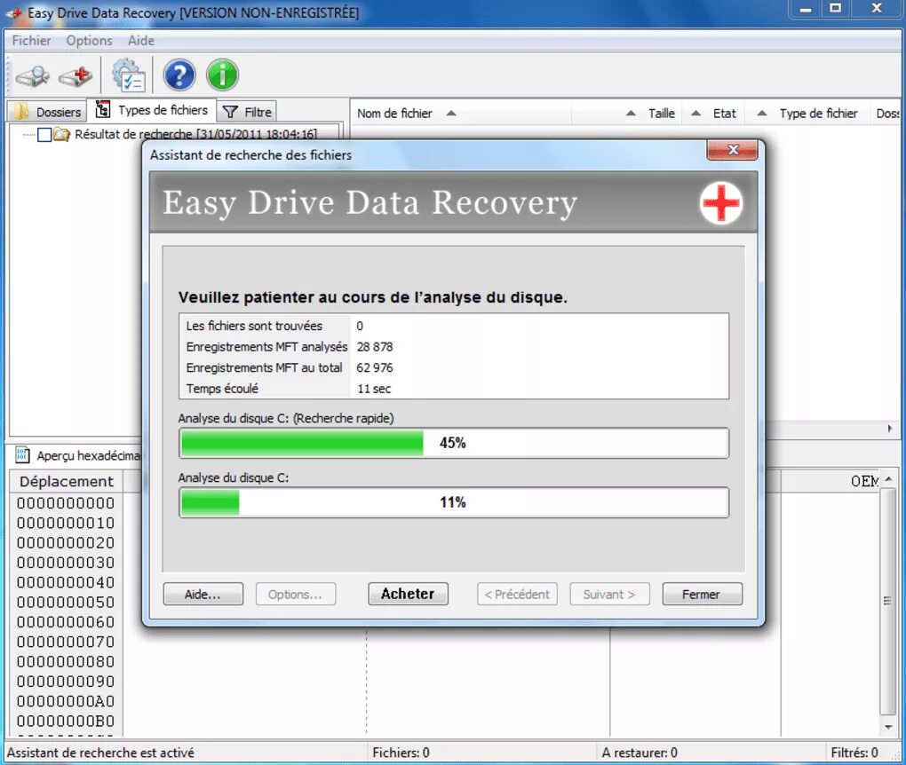
Task: Click the 'Filtrés: 0' status entry
Action: tap(854, 753)
